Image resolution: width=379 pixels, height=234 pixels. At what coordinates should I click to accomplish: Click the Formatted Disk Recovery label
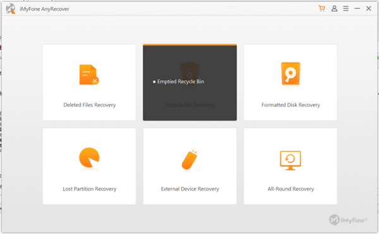tap(291, 105)
